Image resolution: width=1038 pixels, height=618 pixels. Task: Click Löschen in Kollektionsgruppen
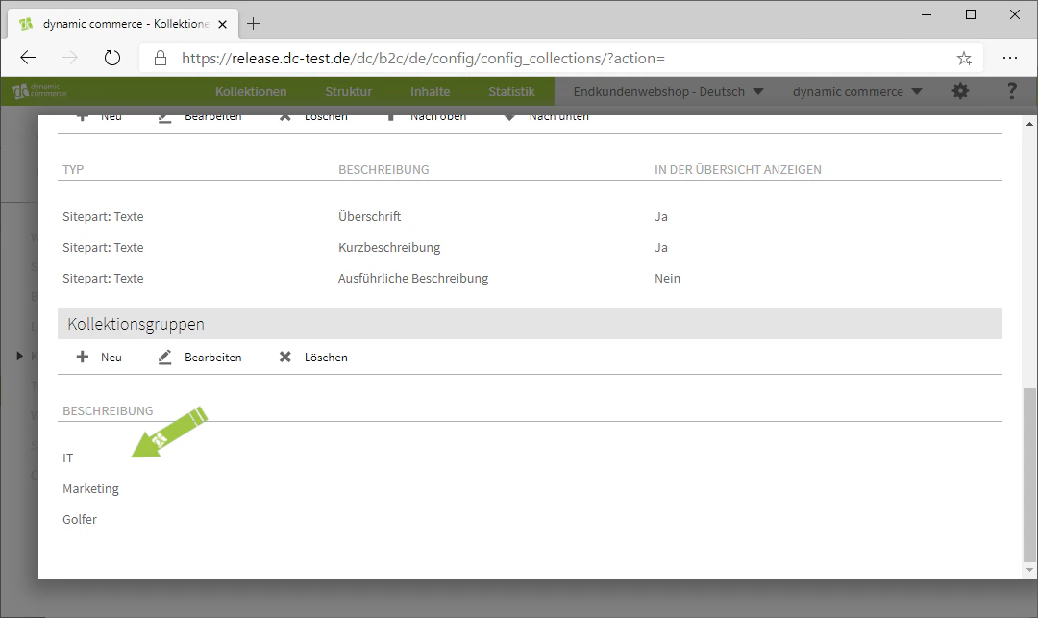[326, 358]
